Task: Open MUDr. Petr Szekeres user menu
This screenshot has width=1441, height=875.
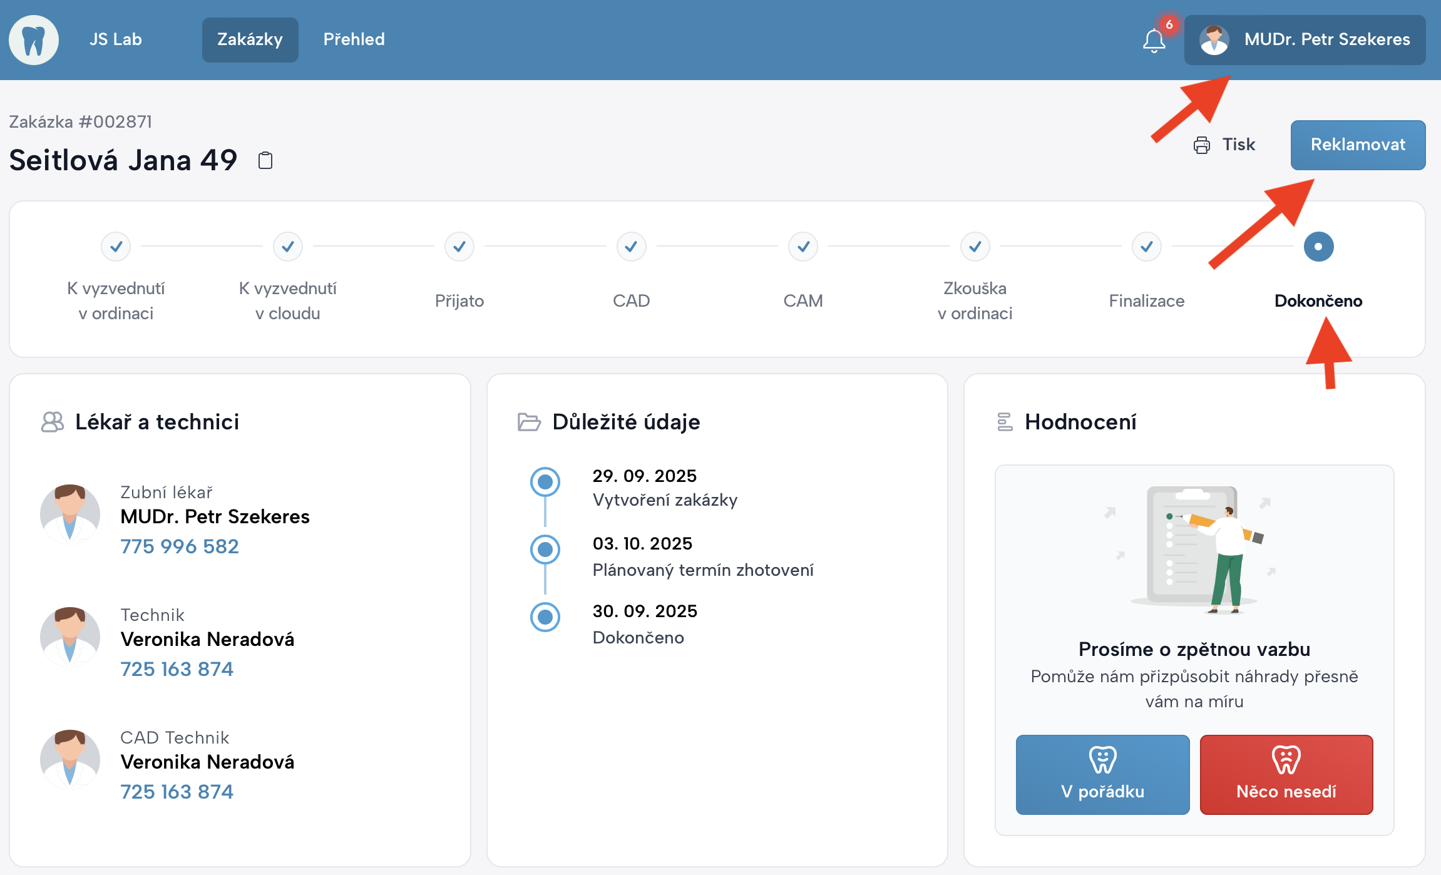Action: click(x=1326, y=40)
